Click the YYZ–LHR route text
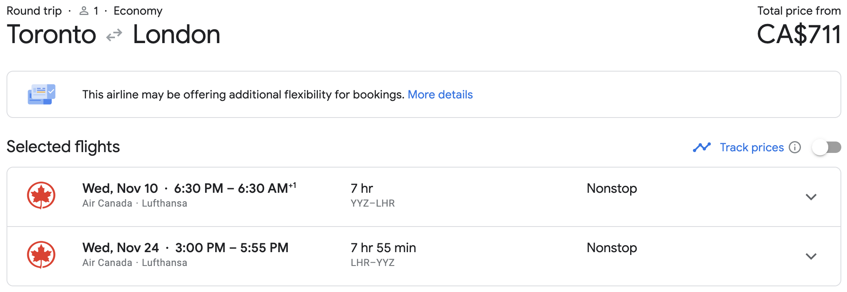847x292 pixels. coord(373,203)
